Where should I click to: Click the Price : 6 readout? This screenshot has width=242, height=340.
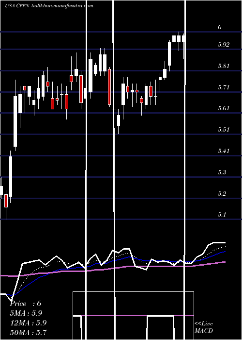pos(26,304)
